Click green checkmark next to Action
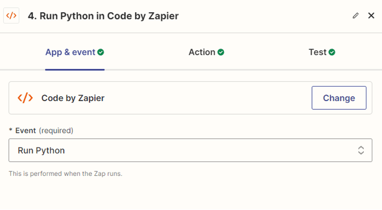The image size is (382, 210). (x=221, y=52)
